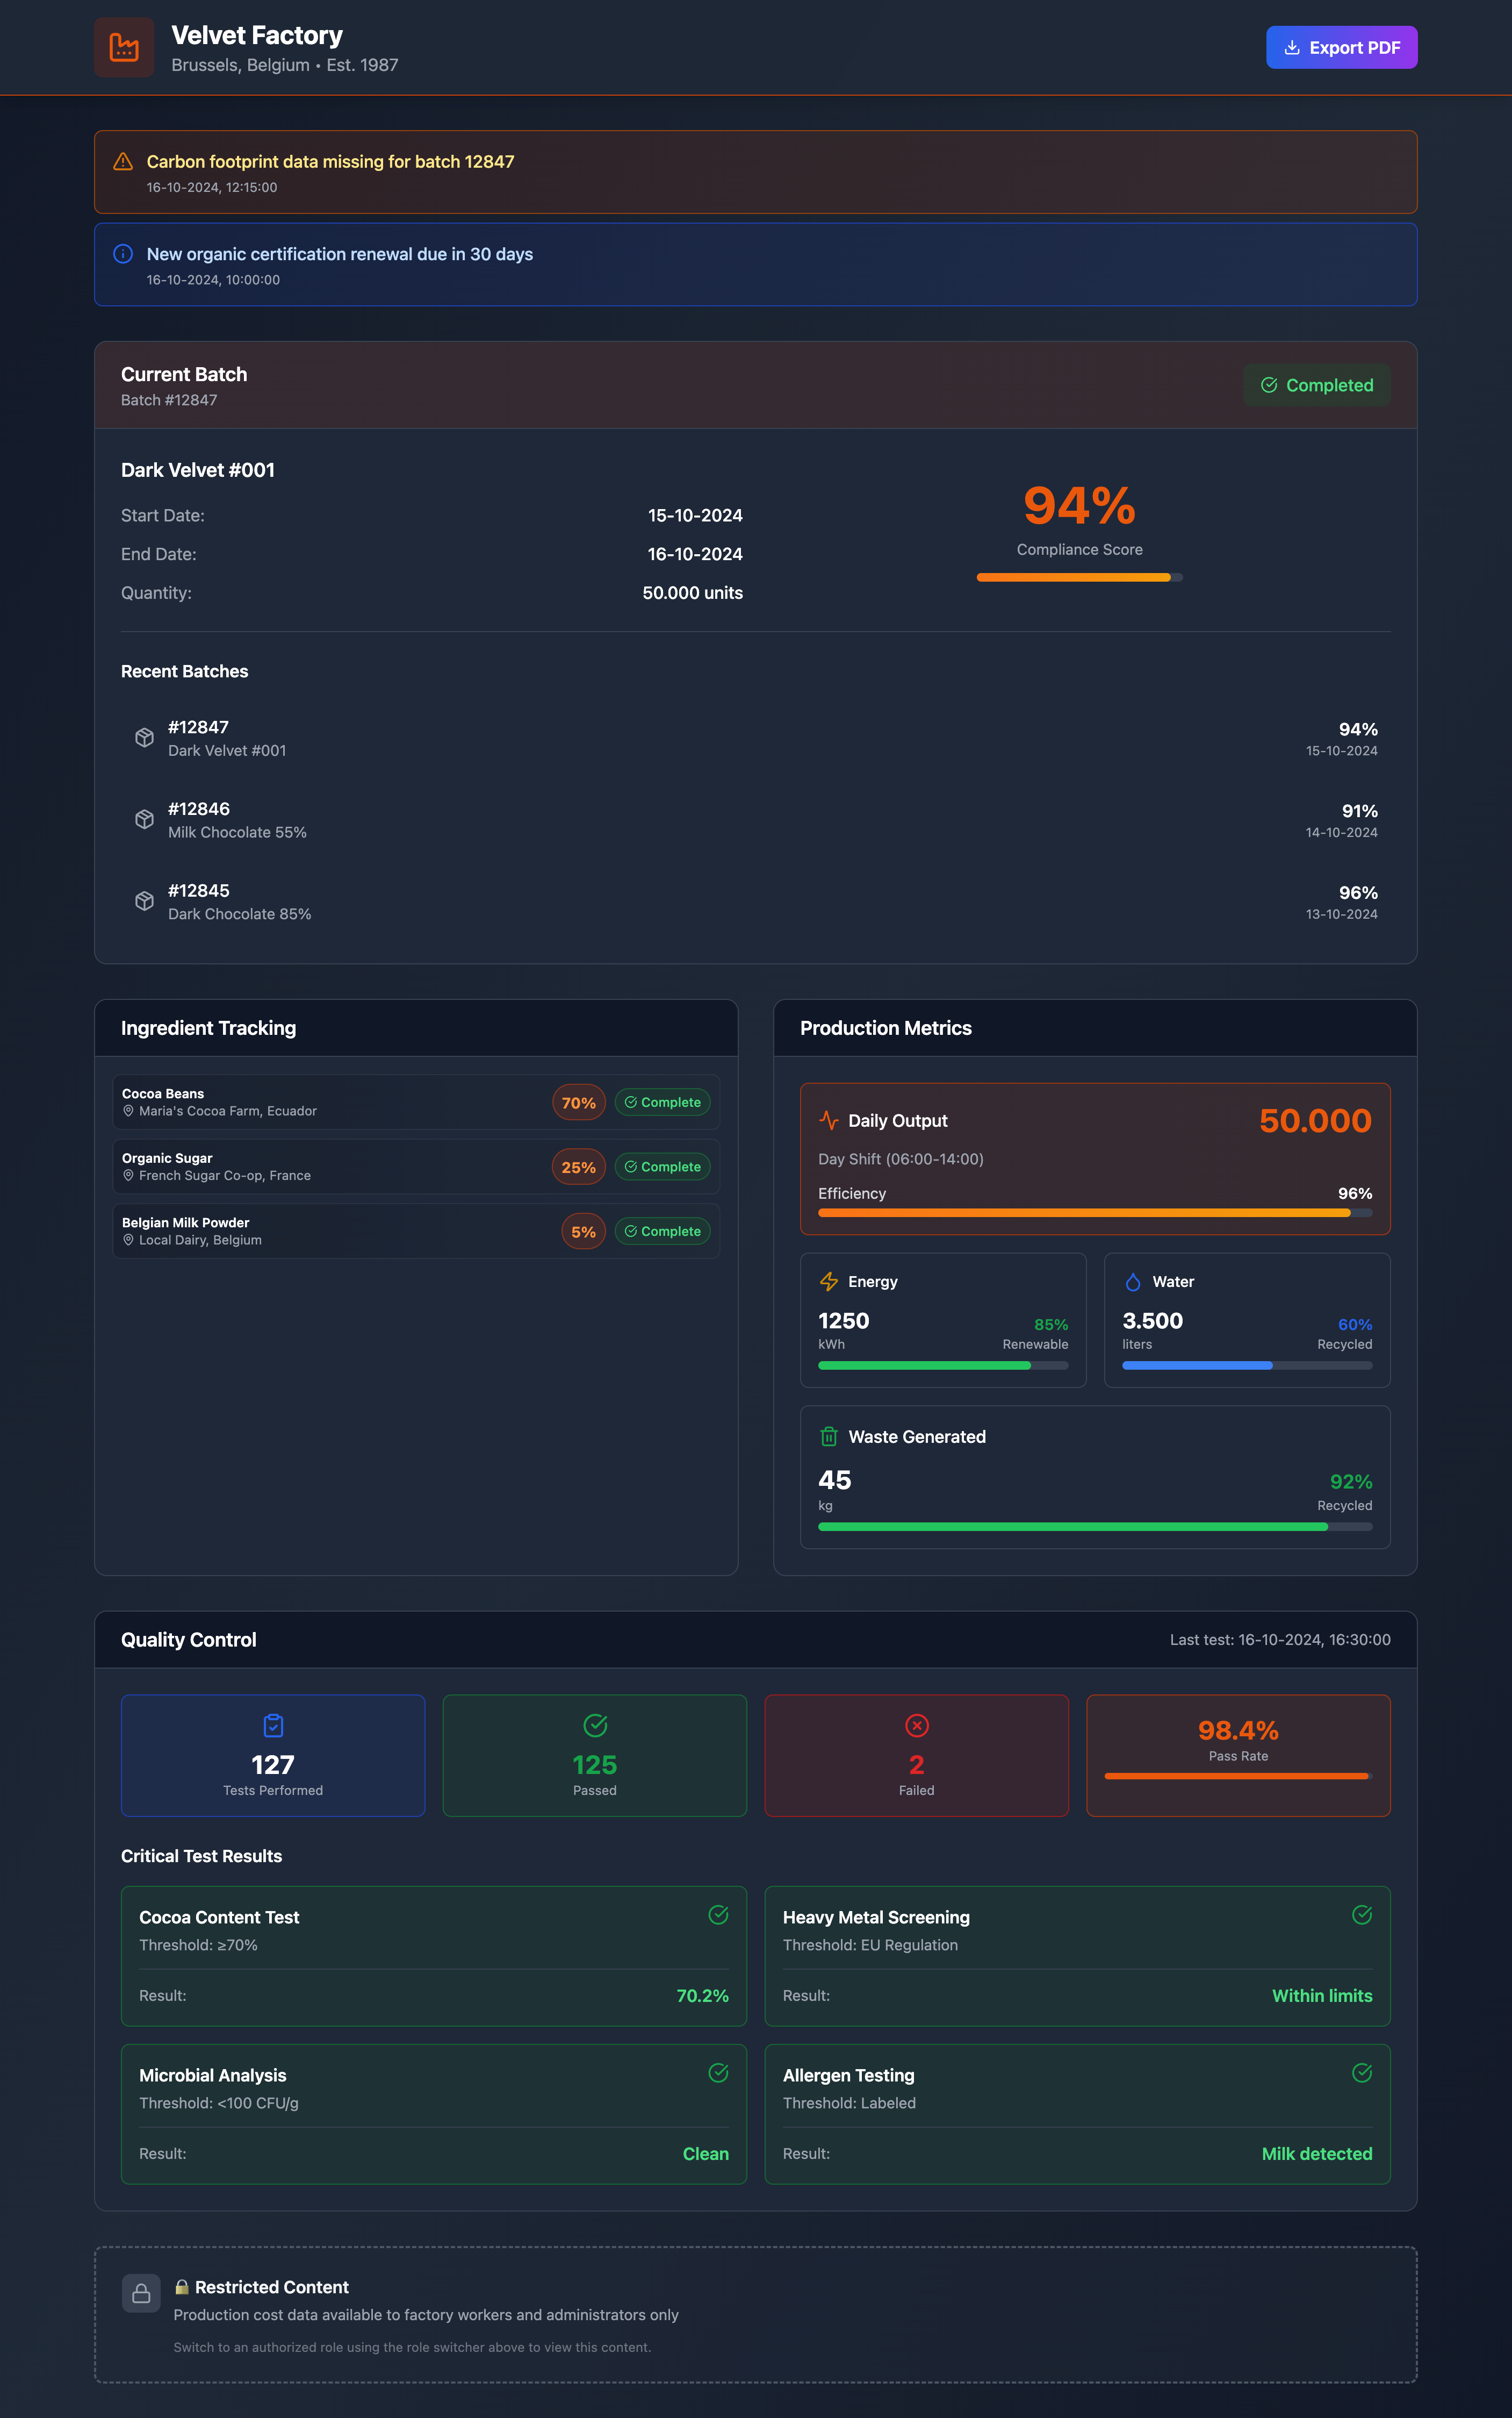This screenshot has height=2418, width=1512.
Task: Toggle the Completed status on Current Batch
Action: (1317, 385)
